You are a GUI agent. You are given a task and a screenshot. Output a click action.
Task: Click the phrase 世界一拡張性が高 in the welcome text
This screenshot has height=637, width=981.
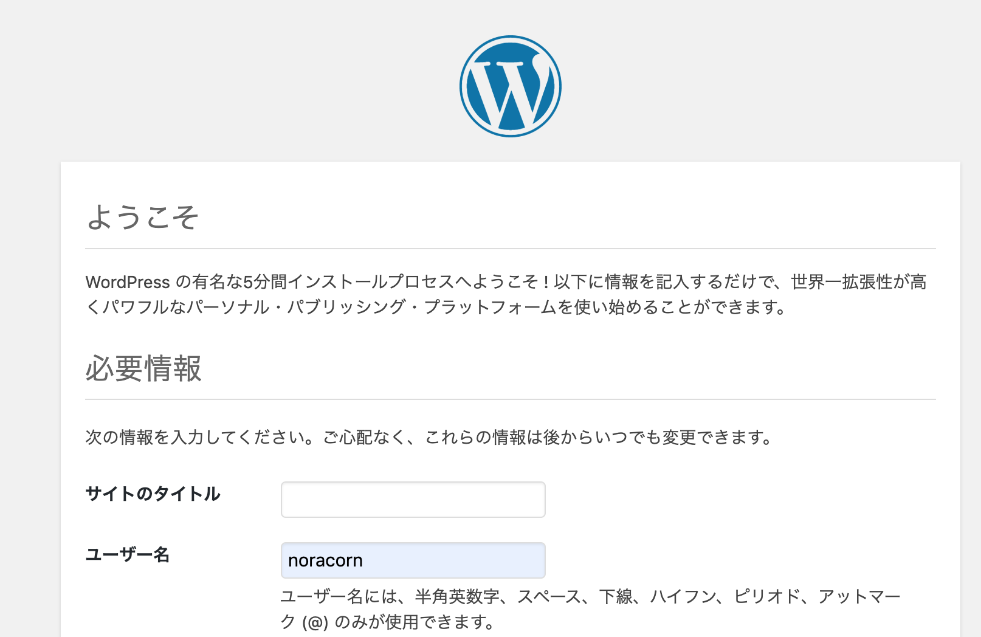click(859, 282)
